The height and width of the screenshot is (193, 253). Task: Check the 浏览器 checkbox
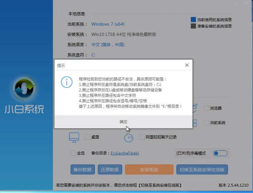click(206, 108)
